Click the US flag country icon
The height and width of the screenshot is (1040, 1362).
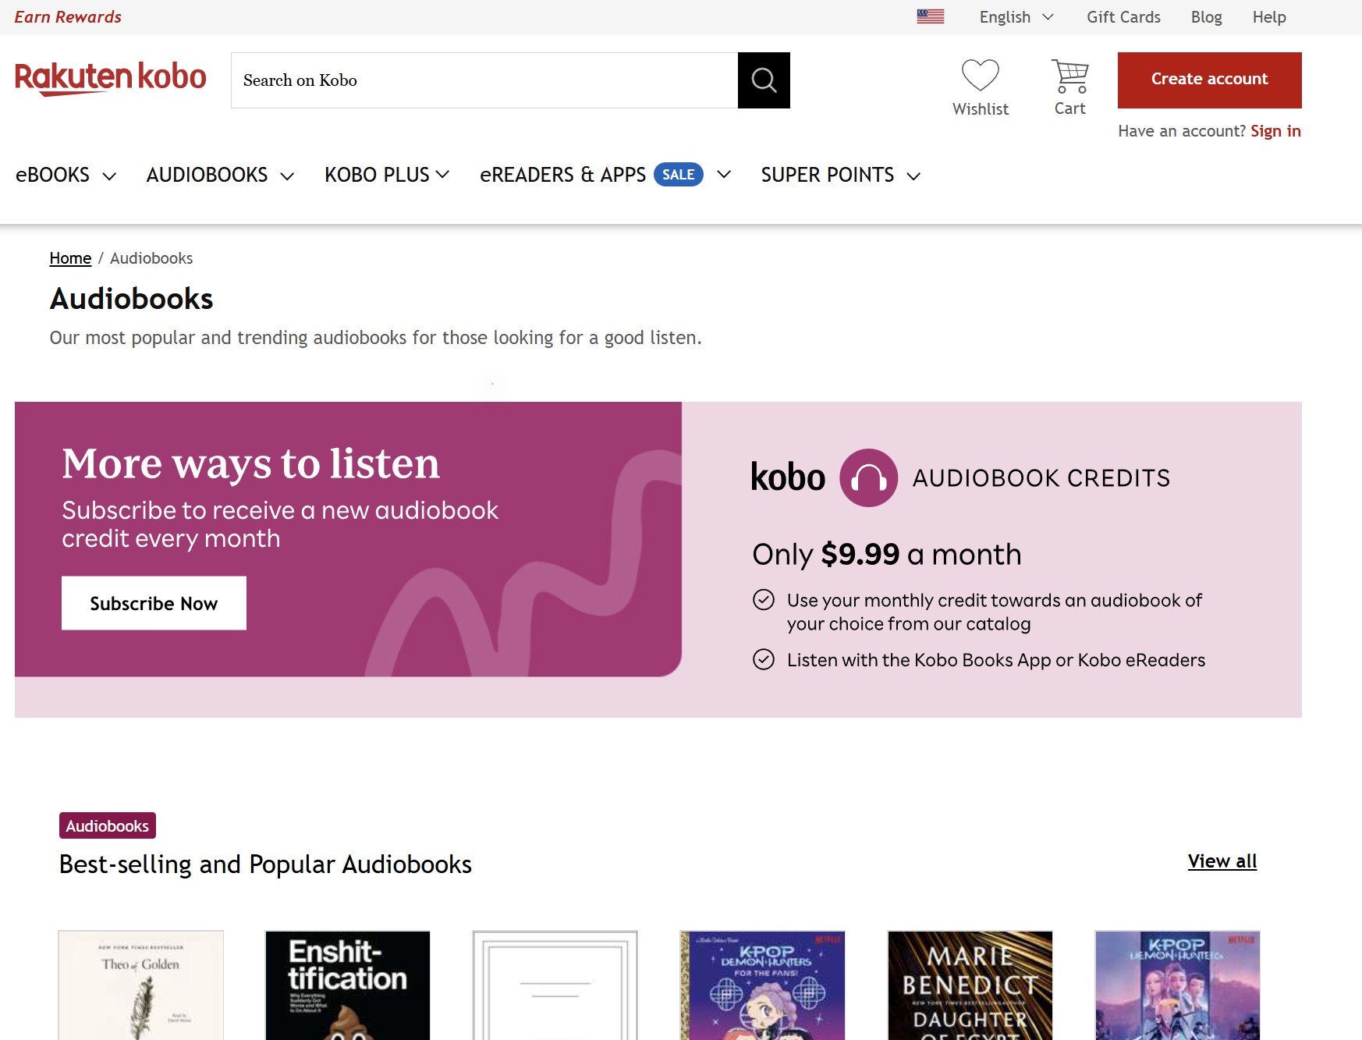click(931, 16)
